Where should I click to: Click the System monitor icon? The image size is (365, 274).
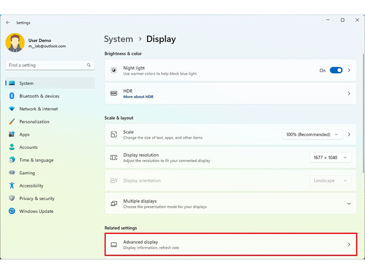[x=12, y=83]
